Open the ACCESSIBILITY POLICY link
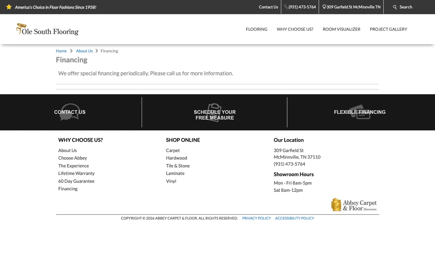 click(294, 218)
